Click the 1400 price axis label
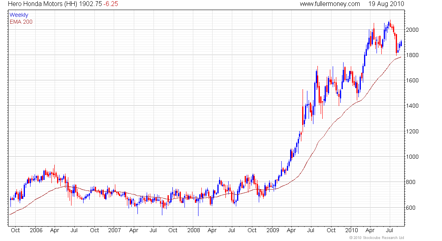This screenshot has width=442, height=241. 412,106
